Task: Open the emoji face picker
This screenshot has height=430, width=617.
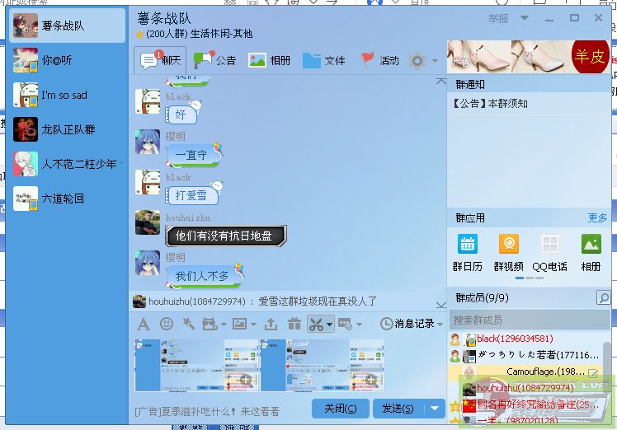Action: [x=166, y=325]
